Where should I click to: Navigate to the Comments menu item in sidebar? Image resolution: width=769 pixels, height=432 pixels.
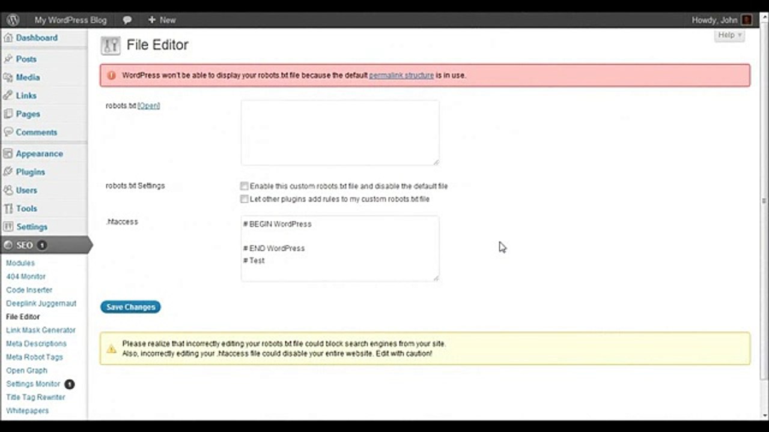point(37,132)
